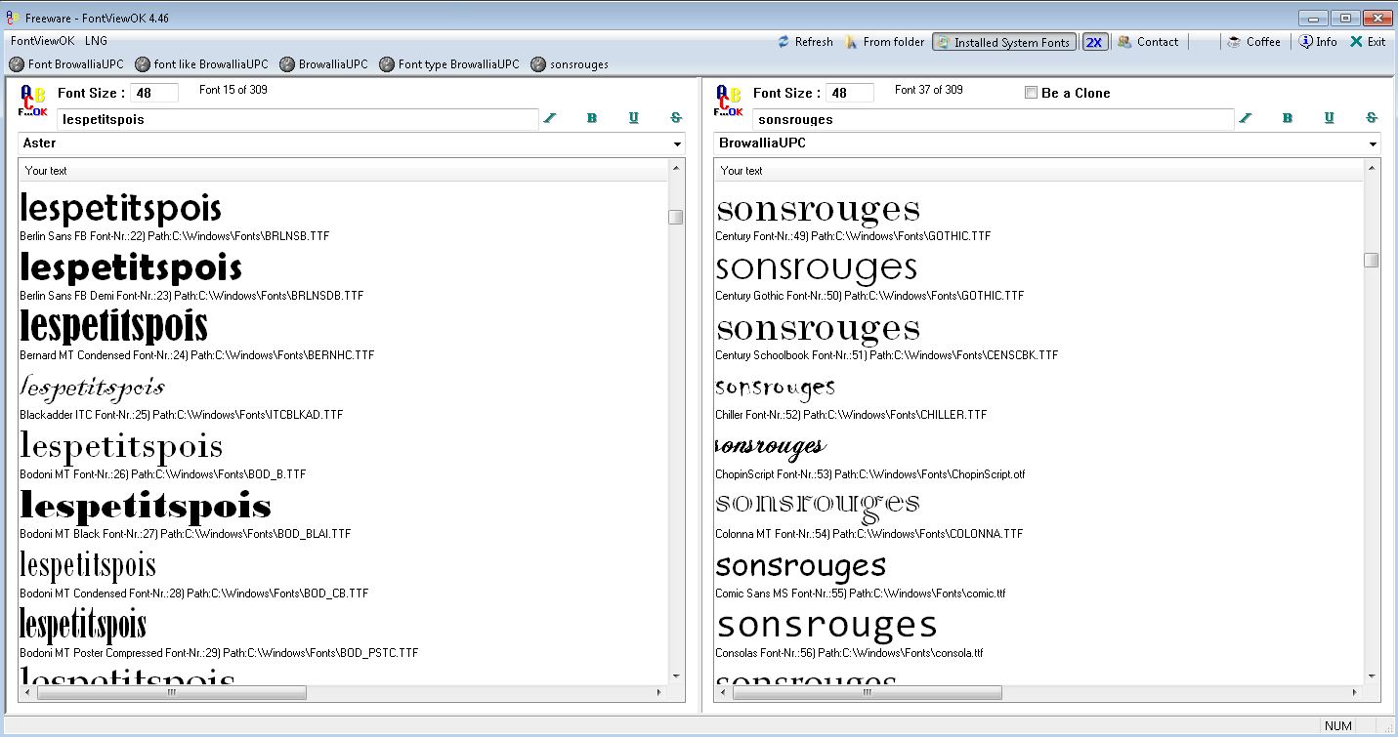Click the Coffee cup icon
This screenshot has height=737, width=1398.
coord(1235,42)
